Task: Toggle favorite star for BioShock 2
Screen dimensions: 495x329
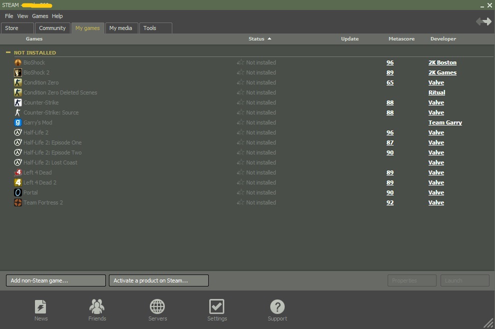Action: (x=241, y=72)
